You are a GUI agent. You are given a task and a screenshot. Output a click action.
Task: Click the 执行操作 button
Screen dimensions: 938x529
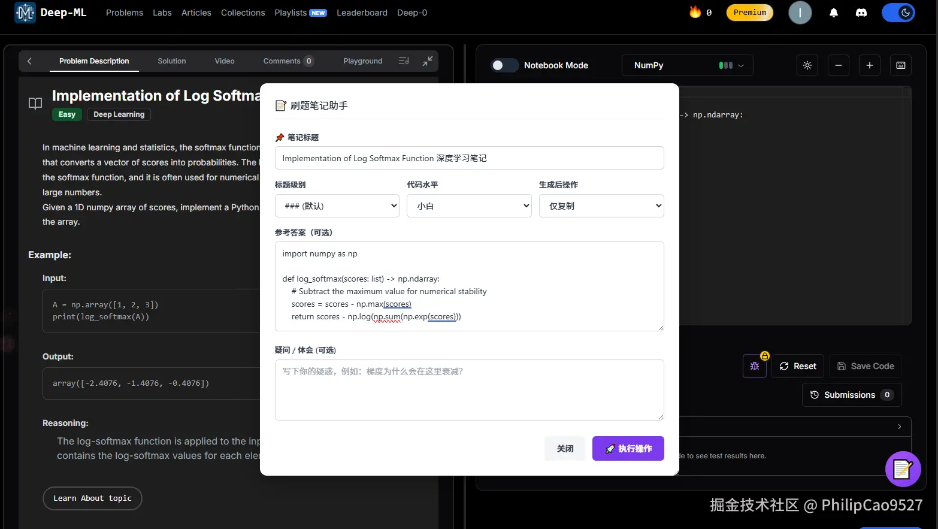(x=628, y=449)
